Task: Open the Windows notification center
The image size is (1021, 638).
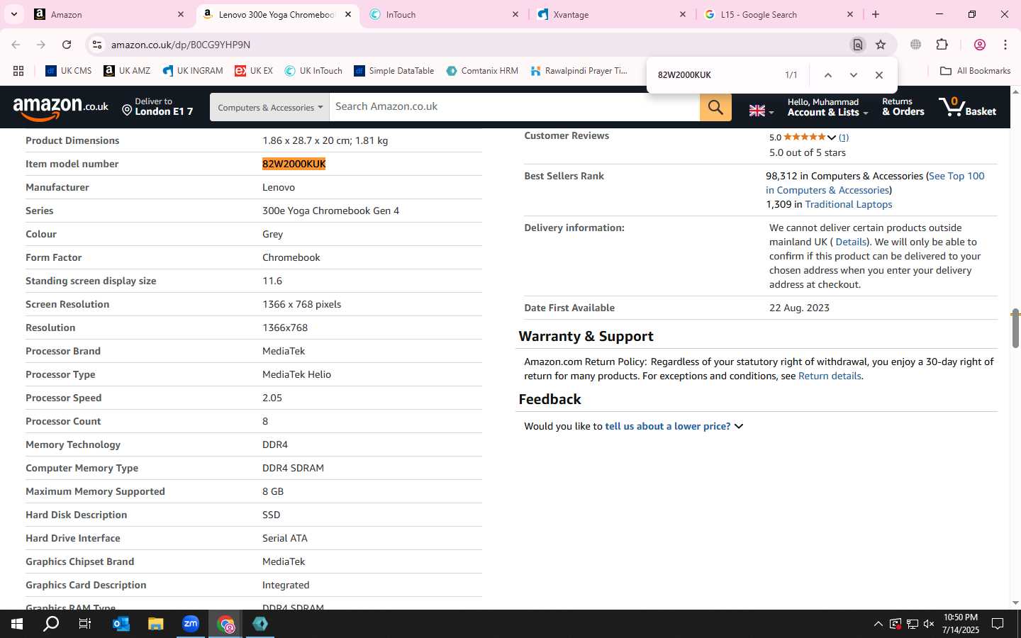Action: 998,624
